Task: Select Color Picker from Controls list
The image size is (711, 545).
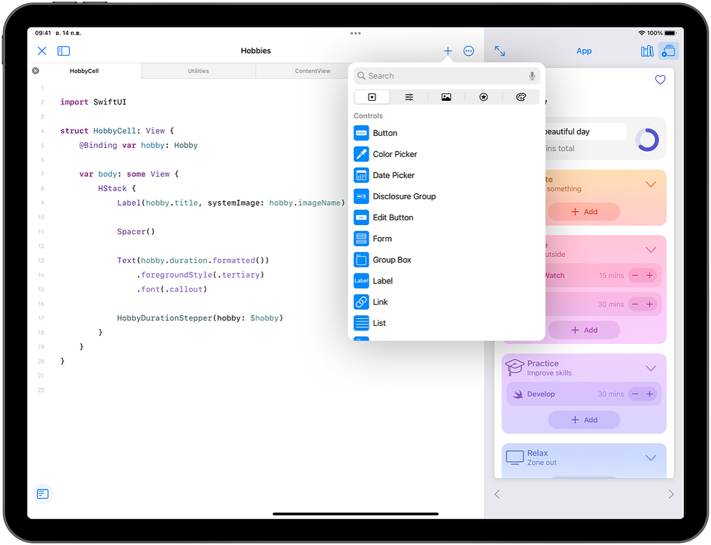Action: [394, 154]
